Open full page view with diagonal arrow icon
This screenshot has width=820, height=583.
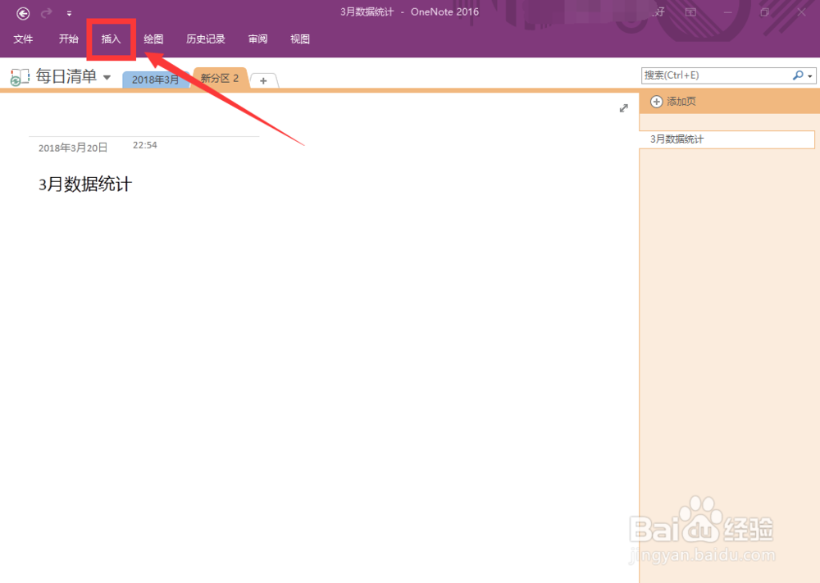coord(623,107)
